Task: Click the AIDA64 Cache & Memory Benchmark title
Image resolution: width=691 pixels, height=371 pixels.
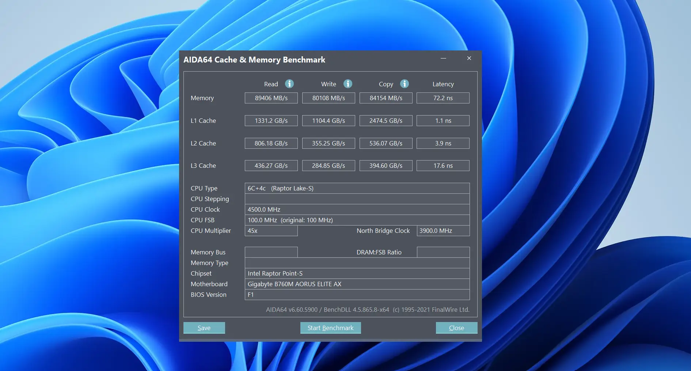Action: 254,60
